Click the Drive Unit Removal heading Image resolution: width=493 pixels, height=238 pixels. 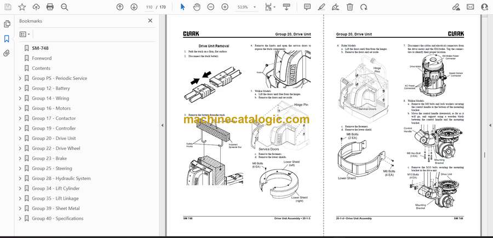[x=214, y=46]
